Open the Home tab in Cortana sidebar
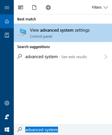This screenshot has width=112, height=135. click(x=7, y=21)
